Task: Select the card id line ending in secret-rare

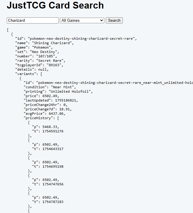Action: (76, 39)
